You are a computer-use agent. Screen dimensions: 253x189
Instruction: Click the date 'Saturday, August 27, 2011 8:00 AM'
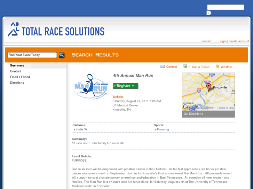click(137, 101)
